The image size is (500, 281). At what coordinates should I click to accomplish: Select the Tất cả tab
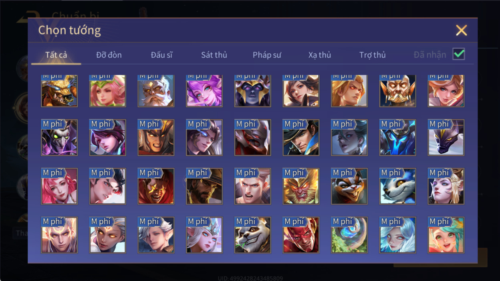(56, 55)
